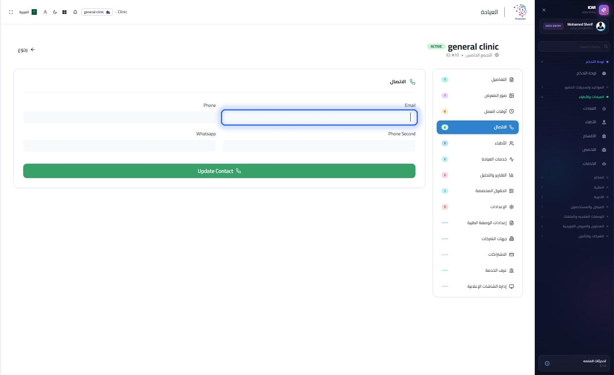
Task: Expand the المواعيد وتسجيلات الحضور sidebar section
Action: (x=574, y=87)
